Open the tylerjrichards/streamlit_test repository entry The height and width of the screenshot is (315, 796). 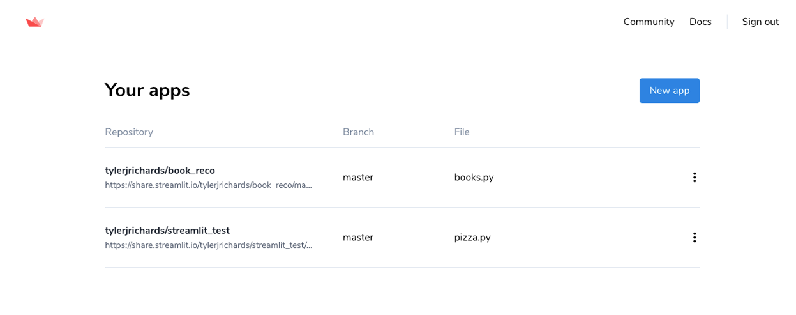coord(167,231)
